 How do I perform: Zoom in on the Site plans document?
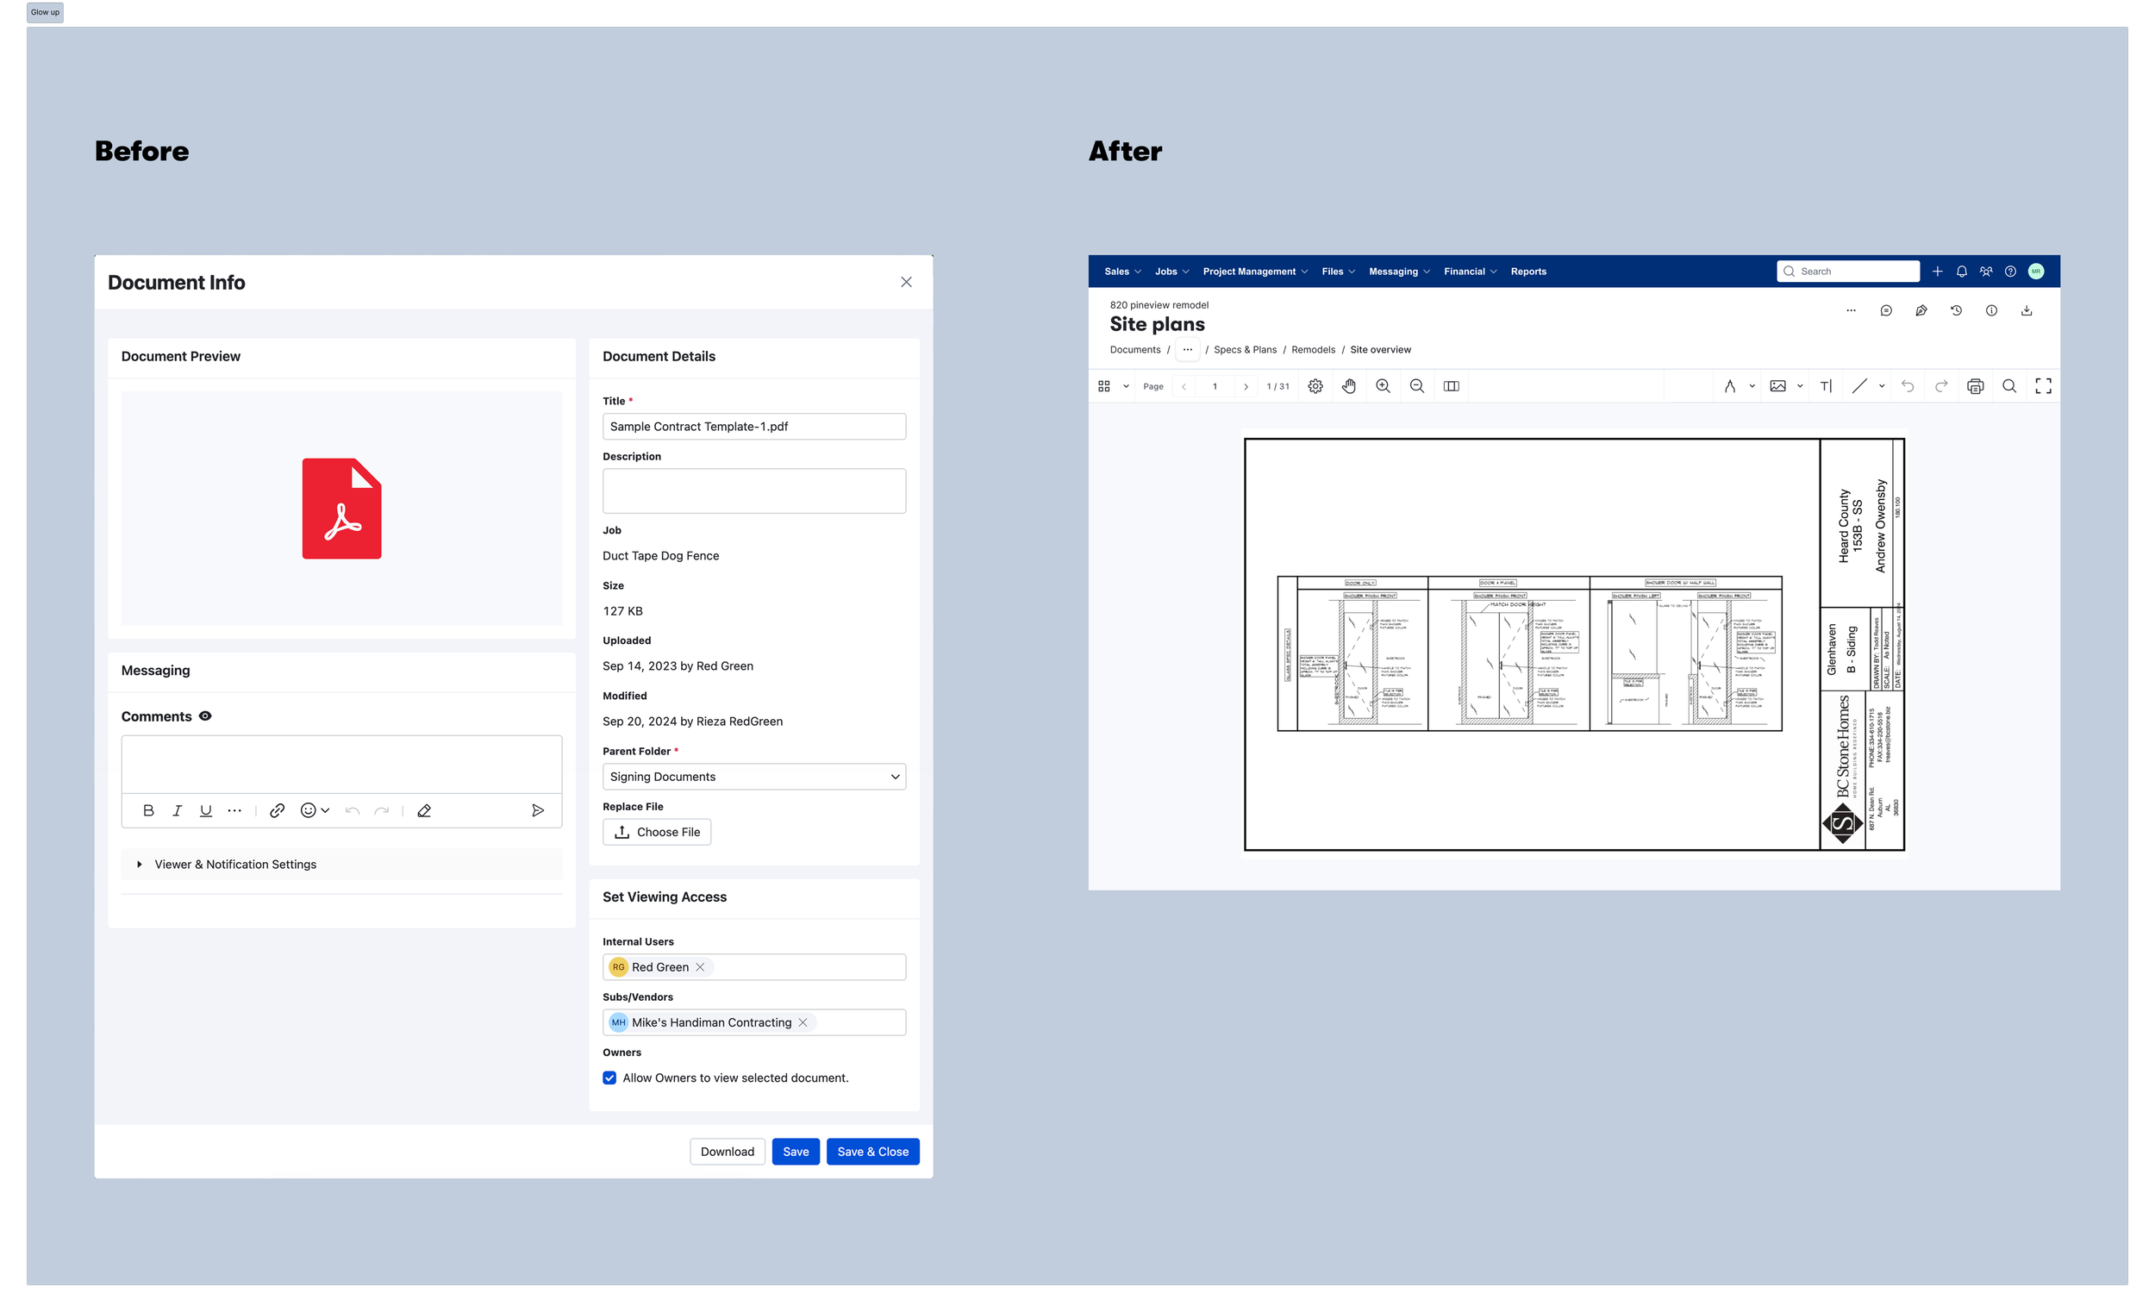pos(1383,385)
